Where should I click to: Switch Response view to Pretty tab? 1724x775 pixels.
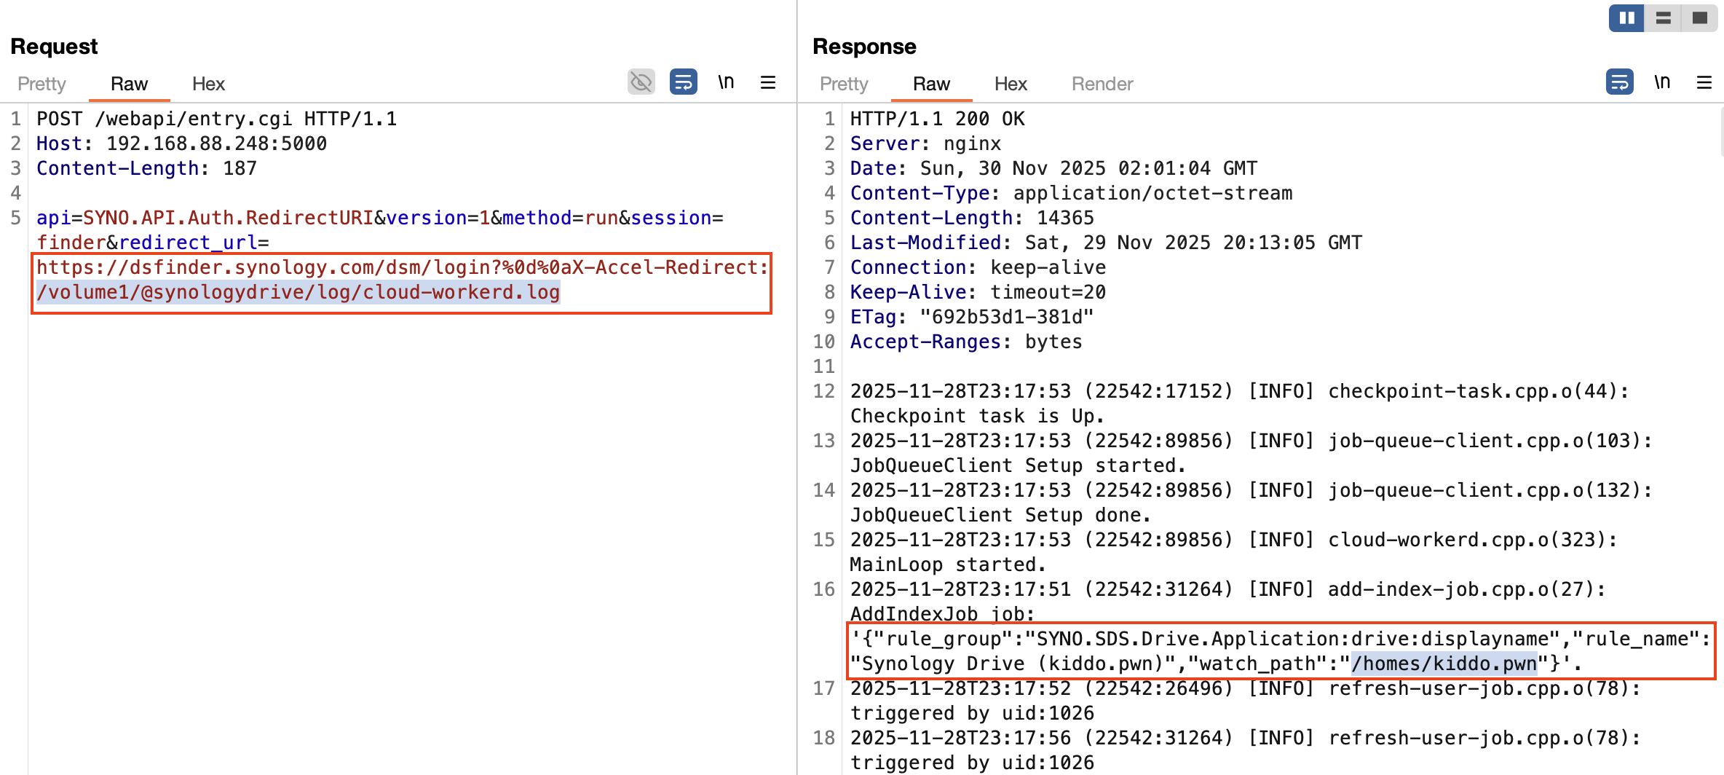844,84
